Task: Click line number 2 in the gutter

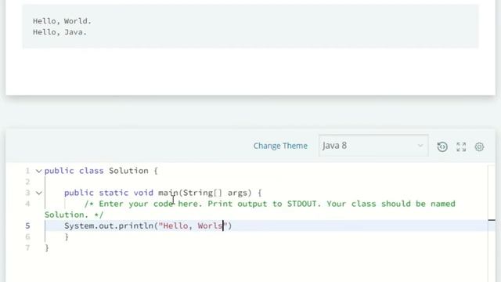Action: coord(28,182)
